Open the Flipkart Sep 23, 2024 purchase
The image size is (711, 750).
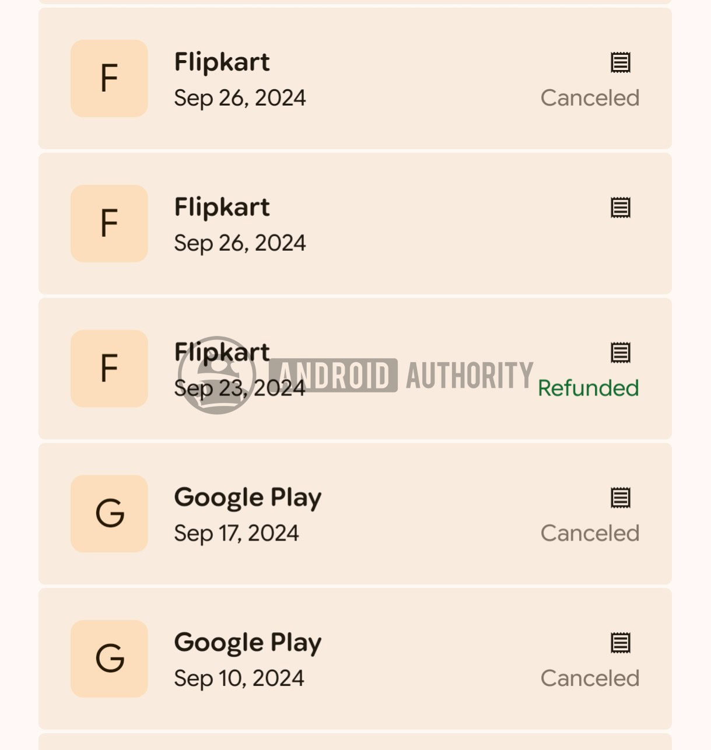pos(355,369)
